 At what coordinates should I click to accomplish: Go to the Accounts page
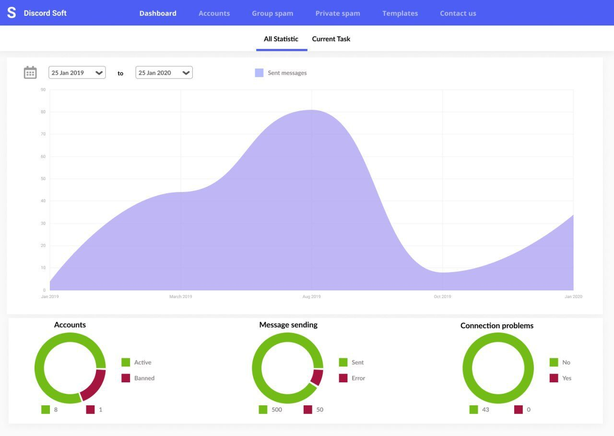click(214, 13)
